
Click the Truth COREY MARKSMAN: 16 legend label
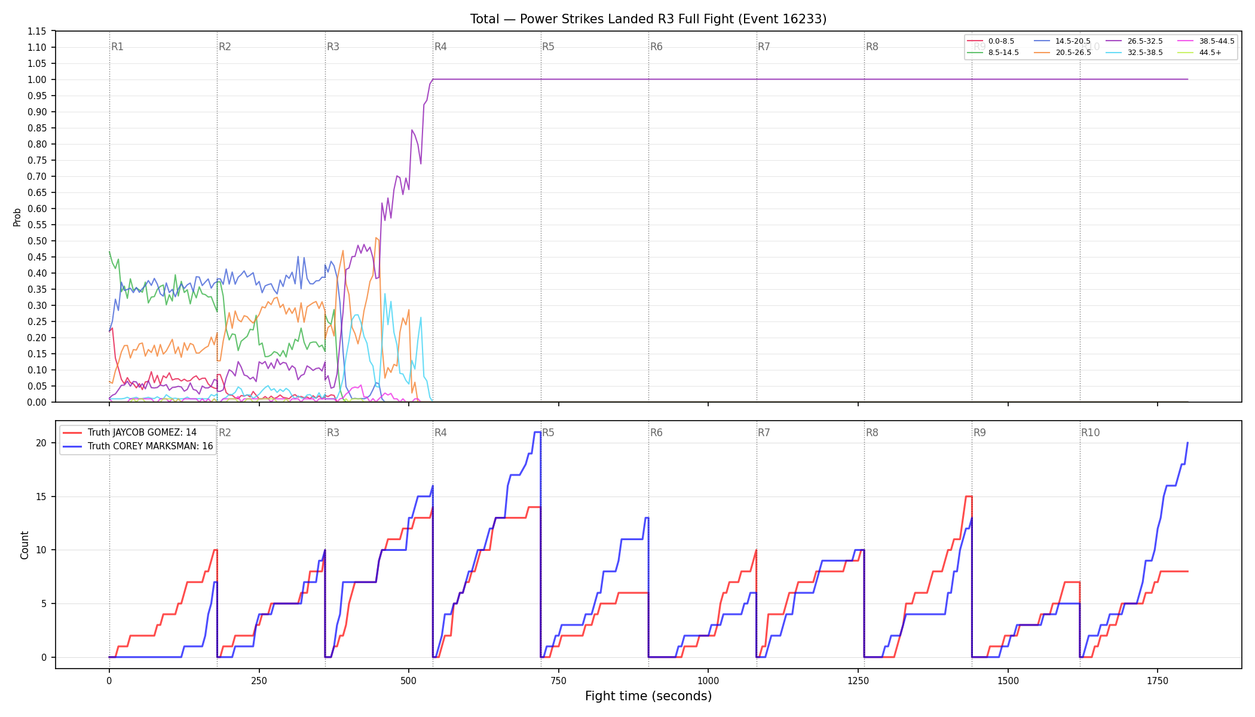coord(150,446)
